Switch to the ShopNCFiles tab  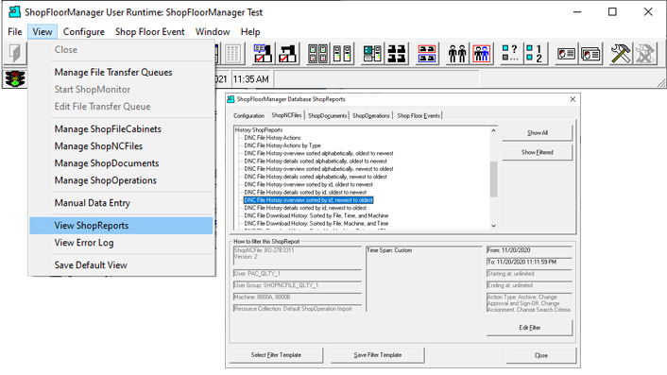point(286,115)
